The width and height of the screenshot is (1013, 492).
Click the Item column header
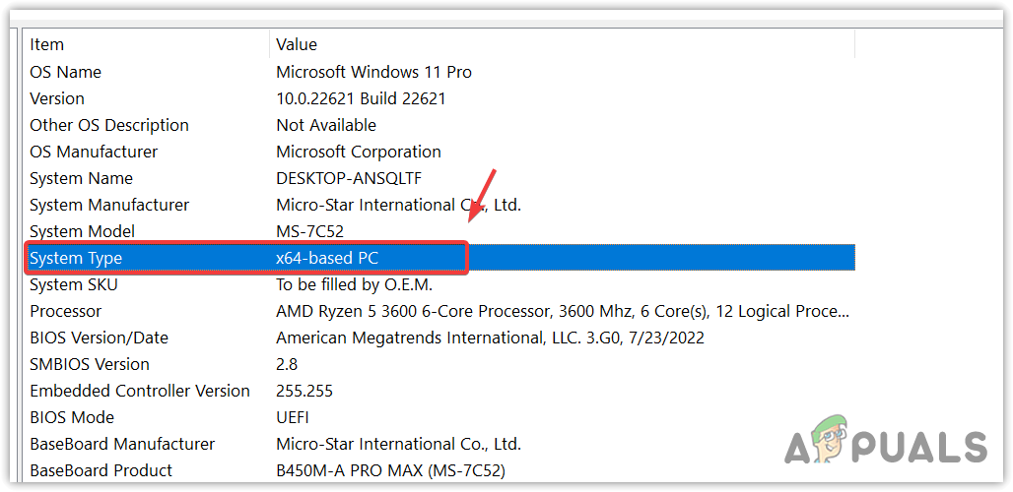pyautogui.click(x=46, y=44)
